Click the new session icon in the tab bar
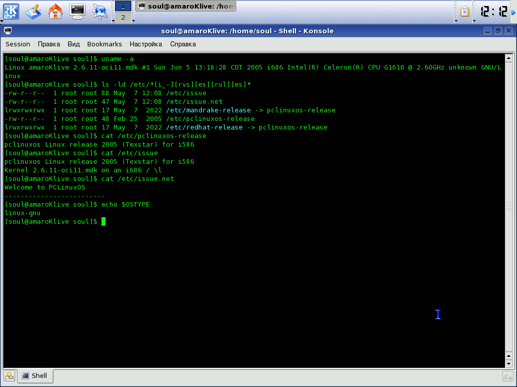The width and height of the screenshot is (517, 387). [x=9, y=376]
